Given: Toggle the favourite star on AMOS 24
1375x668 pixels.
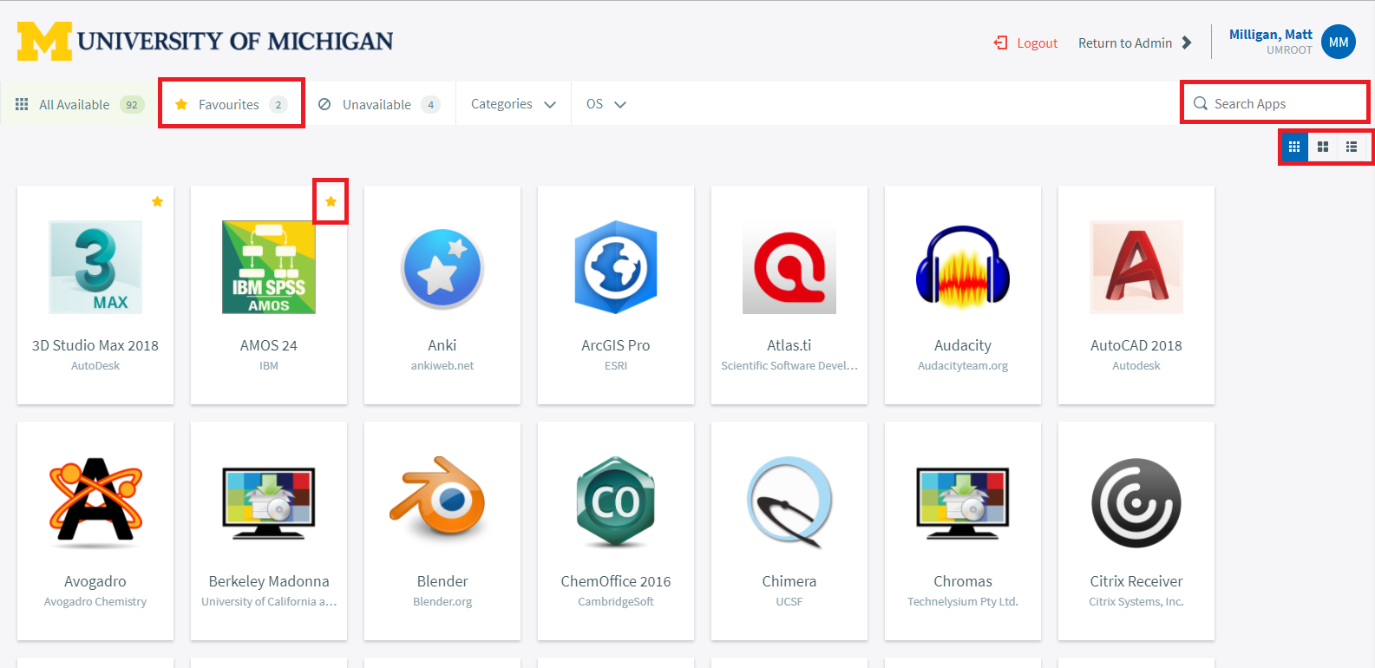Looking at the screenshot, I should pyautogui.click(x=331, y=201).
